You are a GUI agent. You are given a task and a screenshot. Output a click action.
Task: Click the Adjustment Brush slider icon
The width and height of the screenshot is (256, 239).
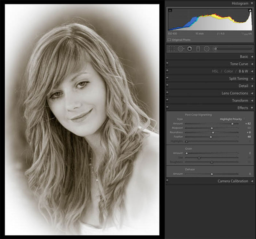215,49
